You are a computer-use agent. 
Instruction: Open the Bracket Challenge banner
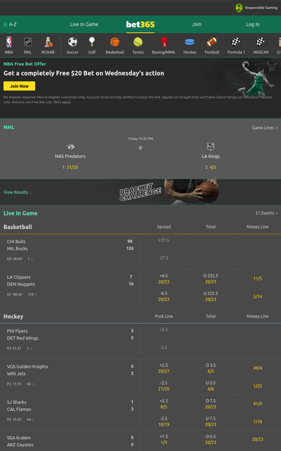pyautogui.click(x=140, y=192)
